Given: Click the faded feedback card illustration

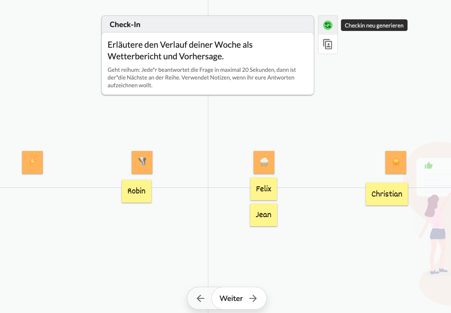Looking at the screenshot, I should (x=434, y=177).
